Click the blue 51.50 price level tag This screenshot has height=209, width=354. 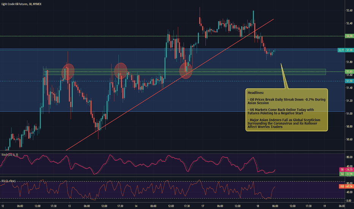349,81
